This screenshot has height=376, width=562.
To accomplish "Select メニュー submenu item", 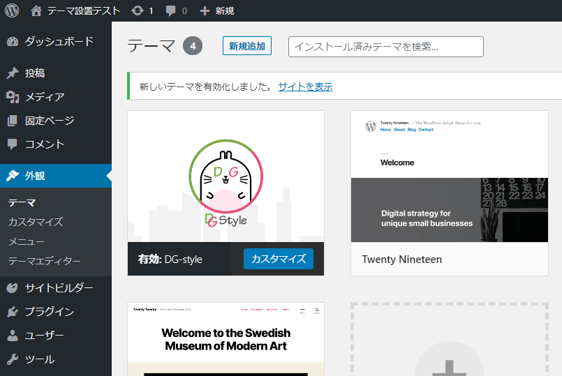I will pyautogui.click(x=27, y=241).
